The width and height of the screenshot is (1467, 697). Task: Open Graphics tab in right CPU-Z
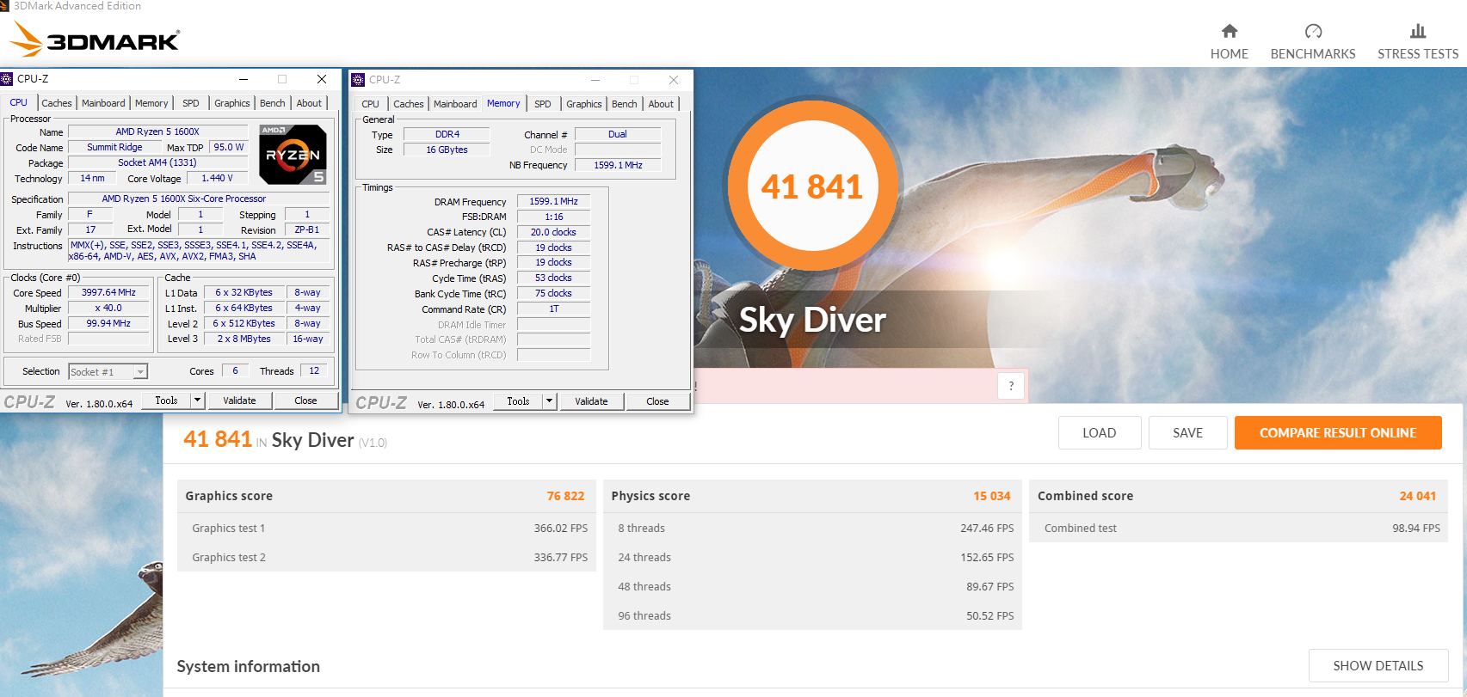(584, 104)
